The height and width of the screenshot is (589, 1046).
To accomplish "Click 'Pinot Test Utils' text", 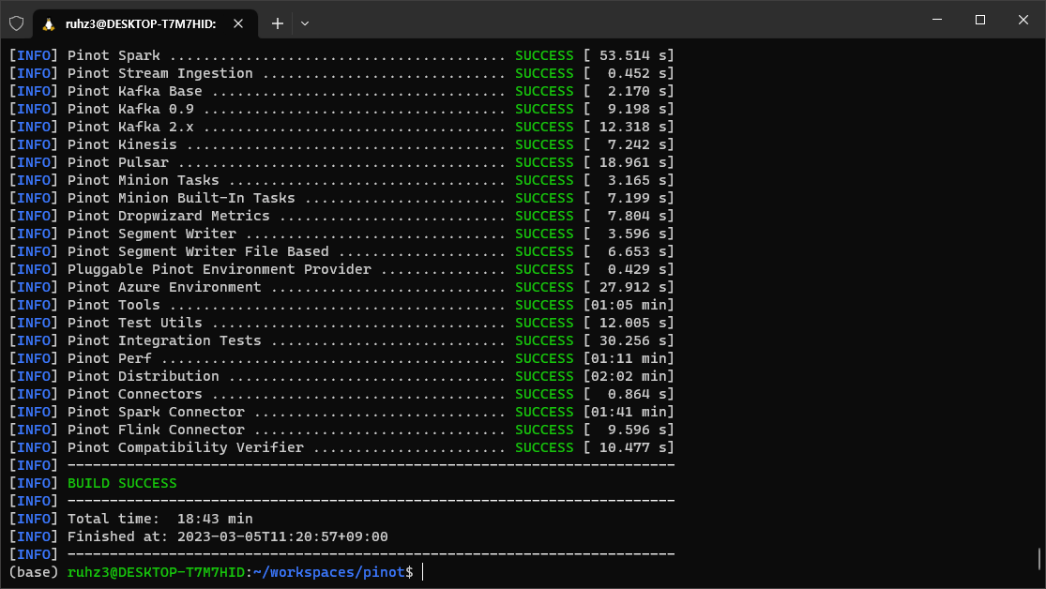I will click(135, 323).
